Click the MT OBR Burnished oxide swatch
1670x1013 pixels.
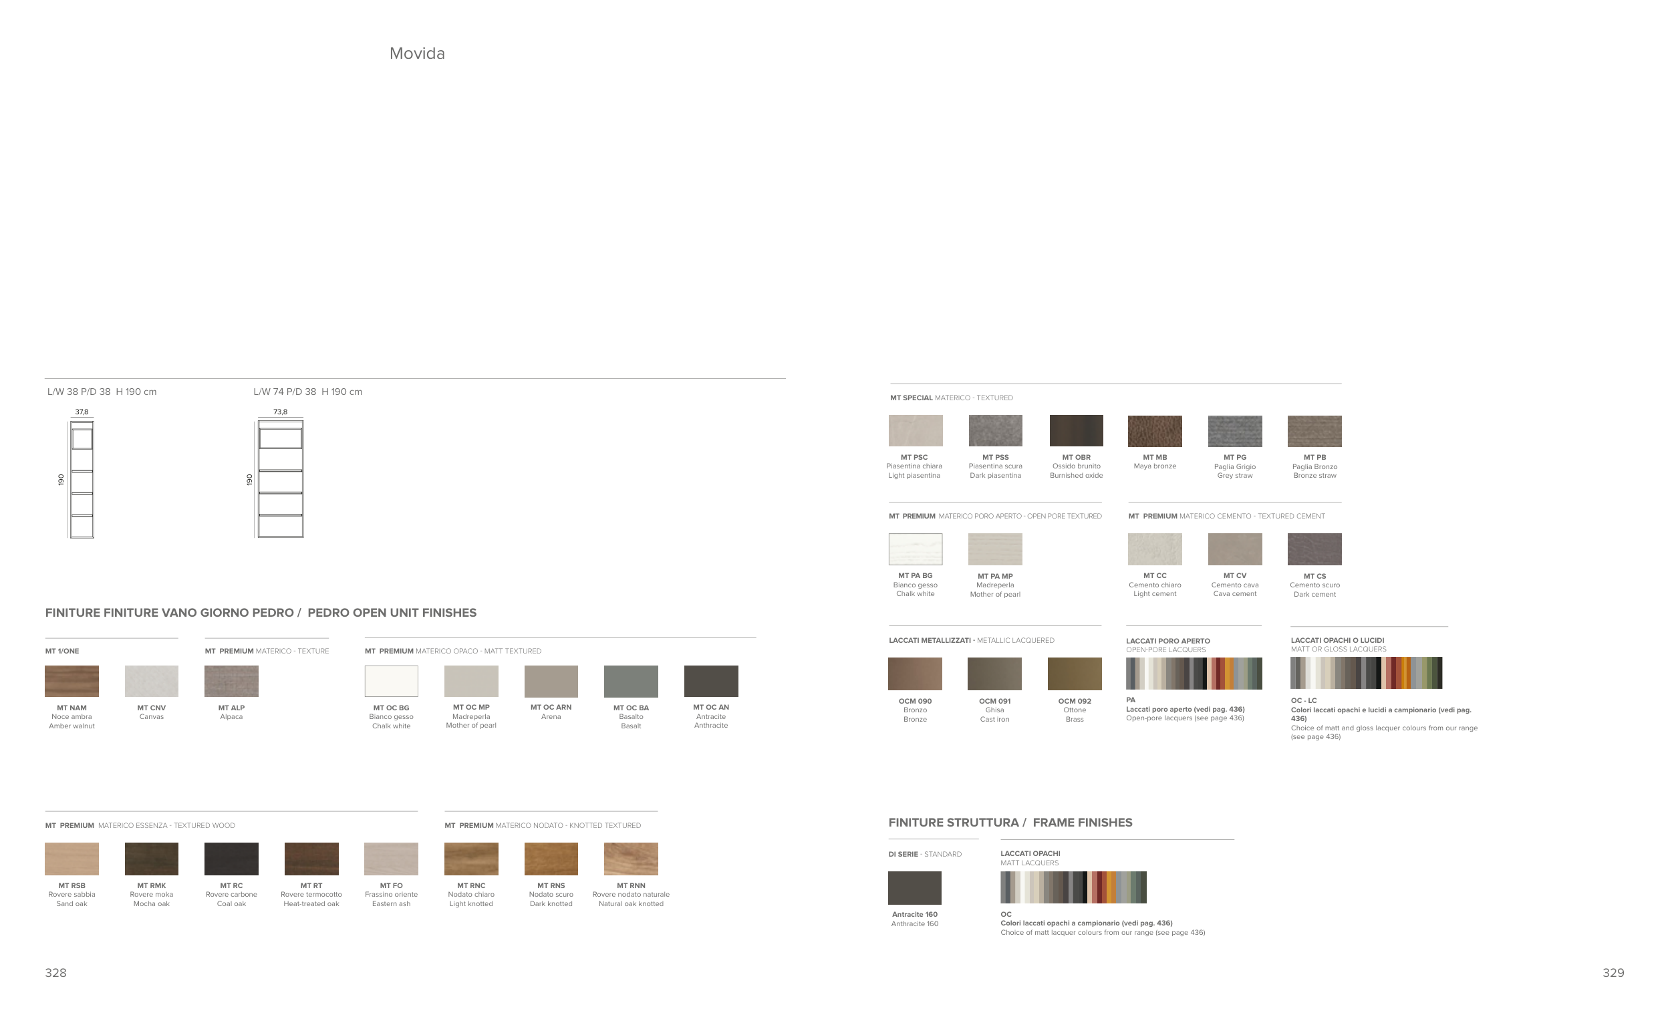click(x=1077, y=431)
